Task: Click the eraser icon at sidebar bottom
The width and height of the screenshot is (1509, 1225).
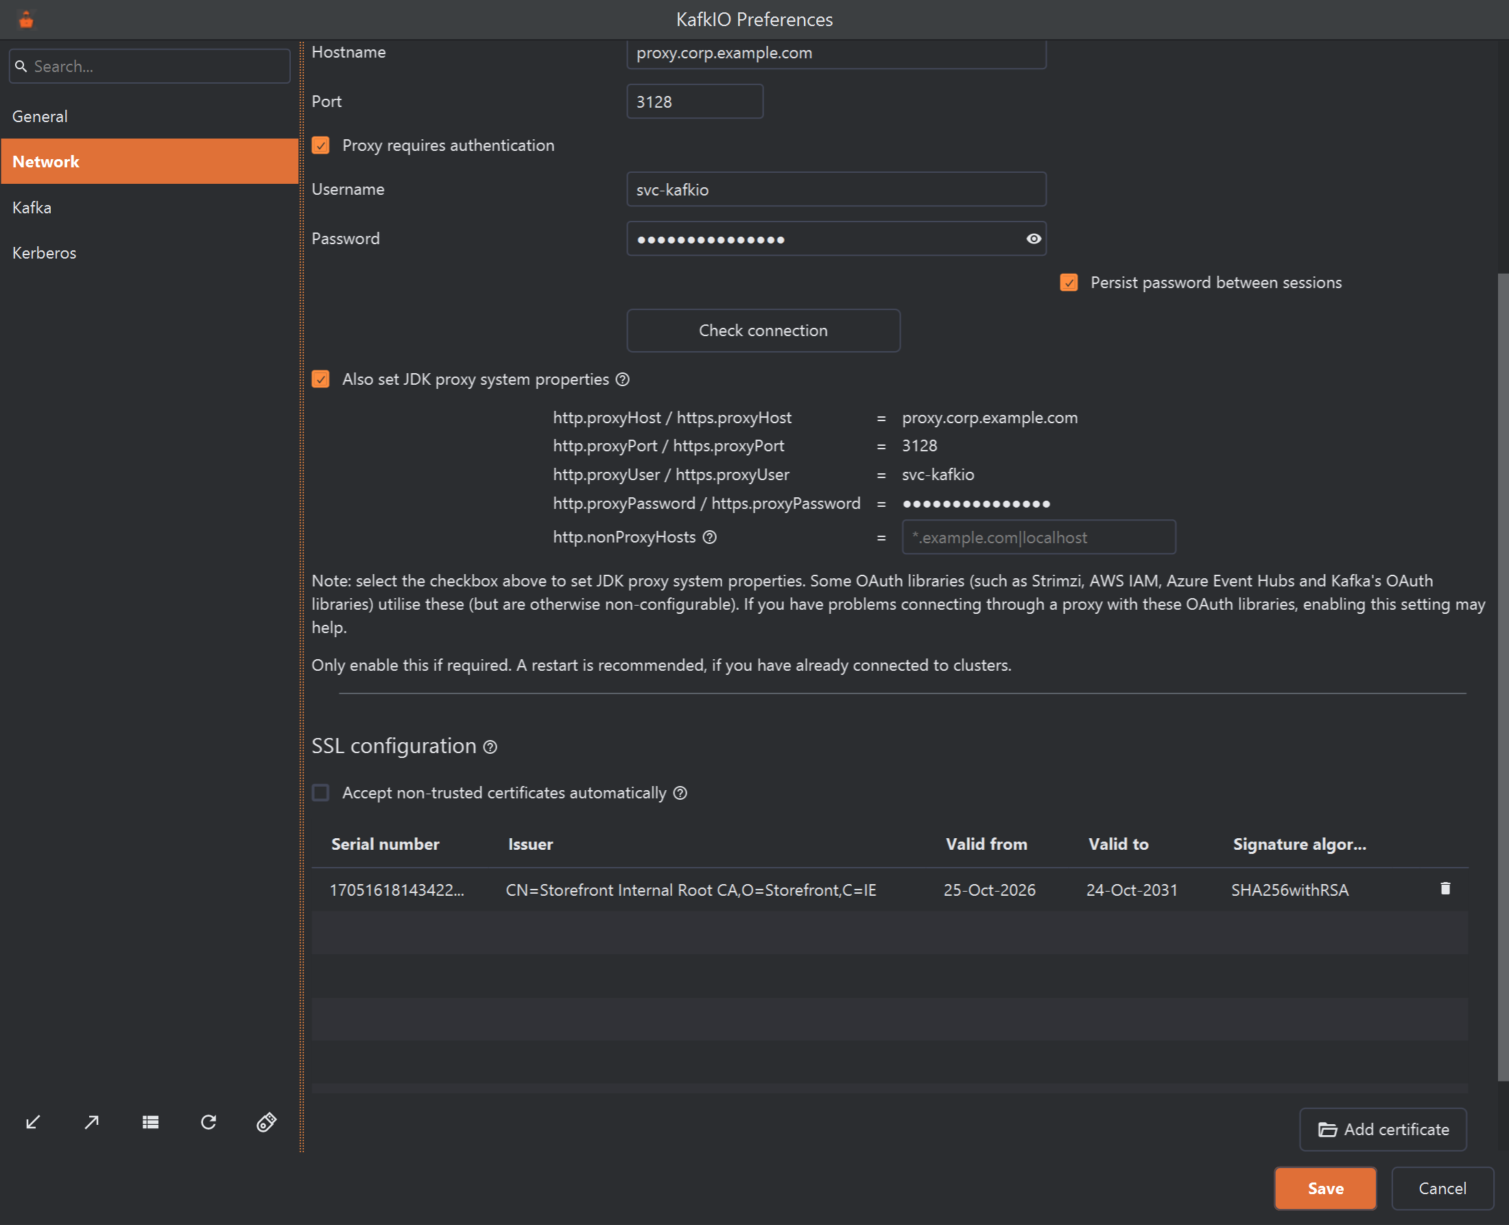Action: pos(267,1122)
